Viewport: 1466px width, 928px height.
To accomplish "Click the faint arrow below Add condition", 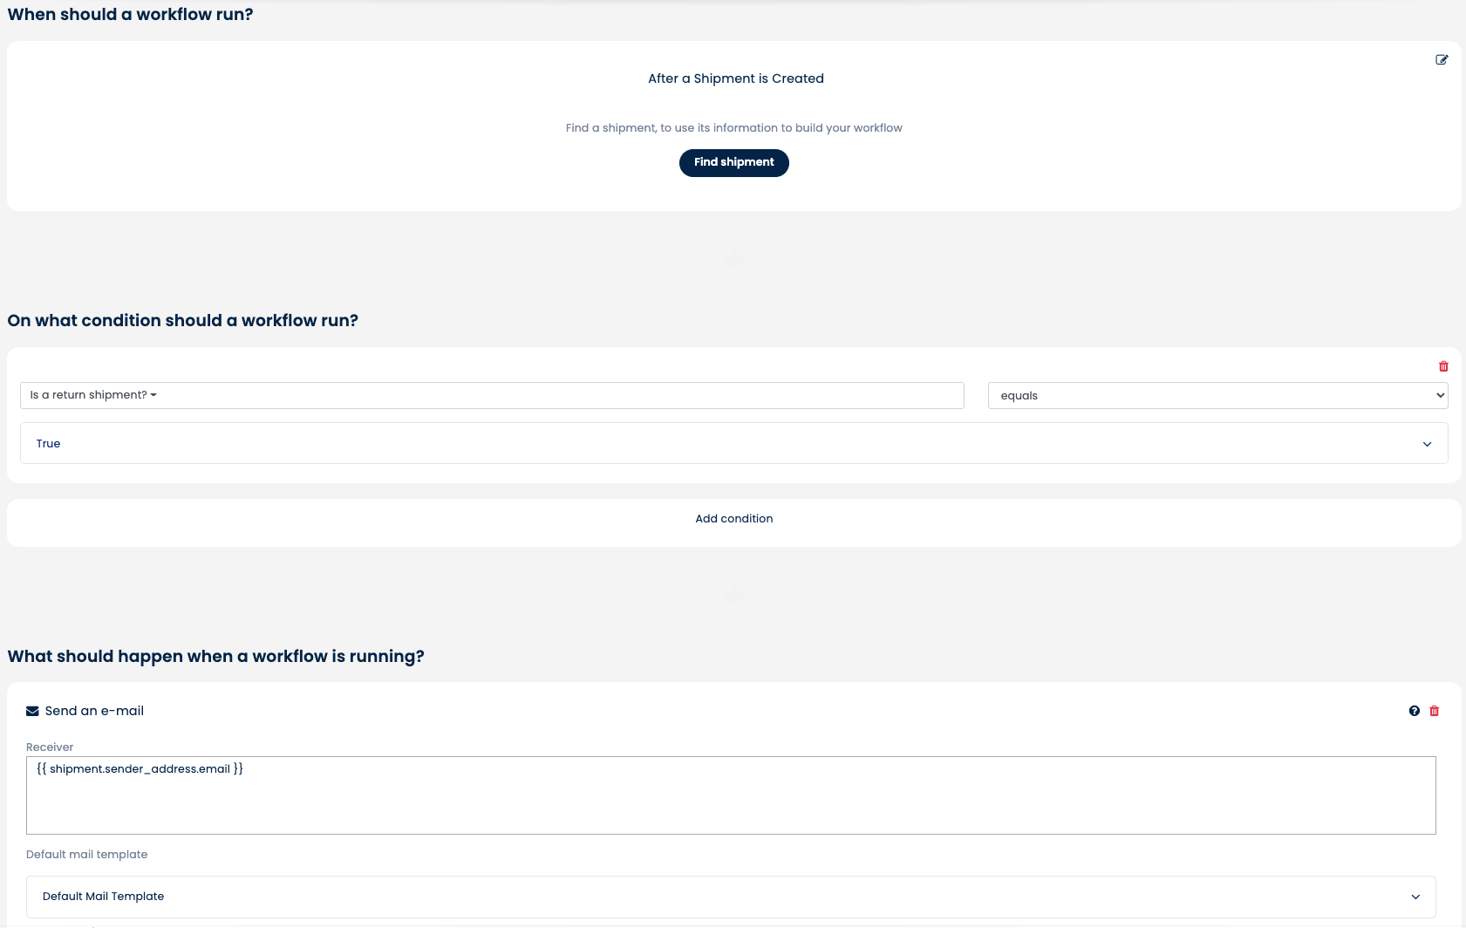I will pos(734,597).
